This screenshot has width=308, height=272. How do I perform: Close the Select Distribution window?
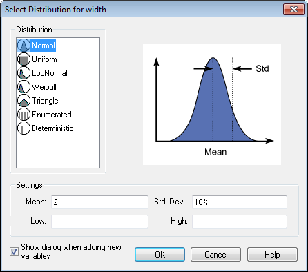293,9
